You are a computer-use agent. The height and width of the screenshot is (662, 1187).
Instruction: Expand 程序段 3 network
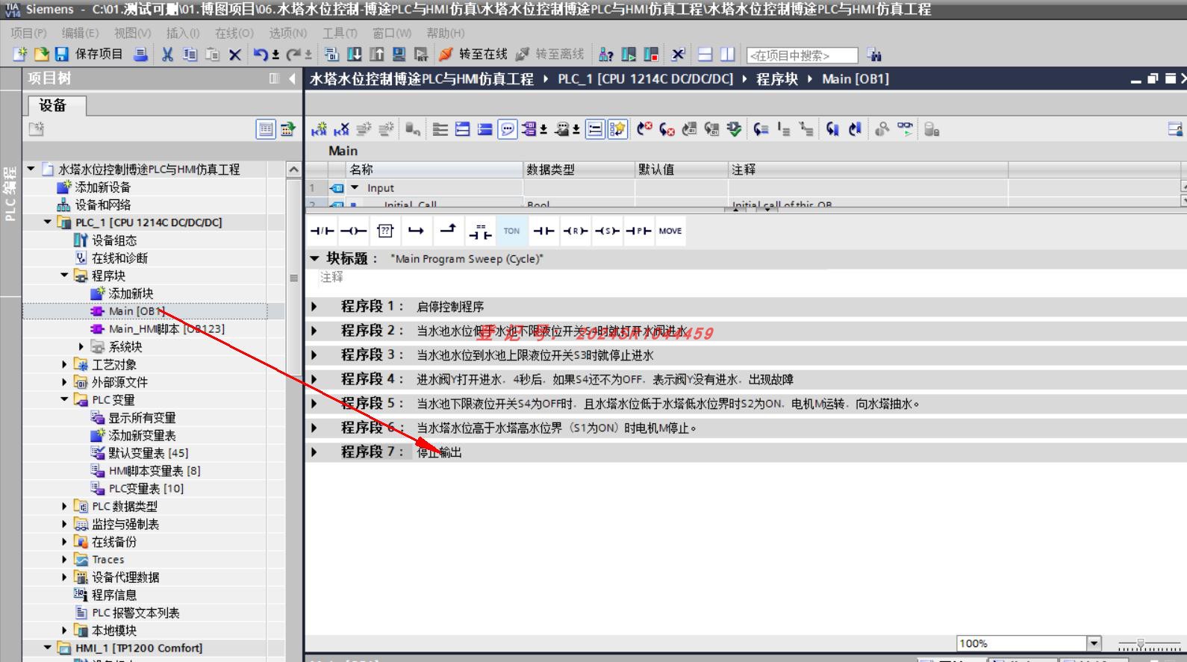point(314,355)
